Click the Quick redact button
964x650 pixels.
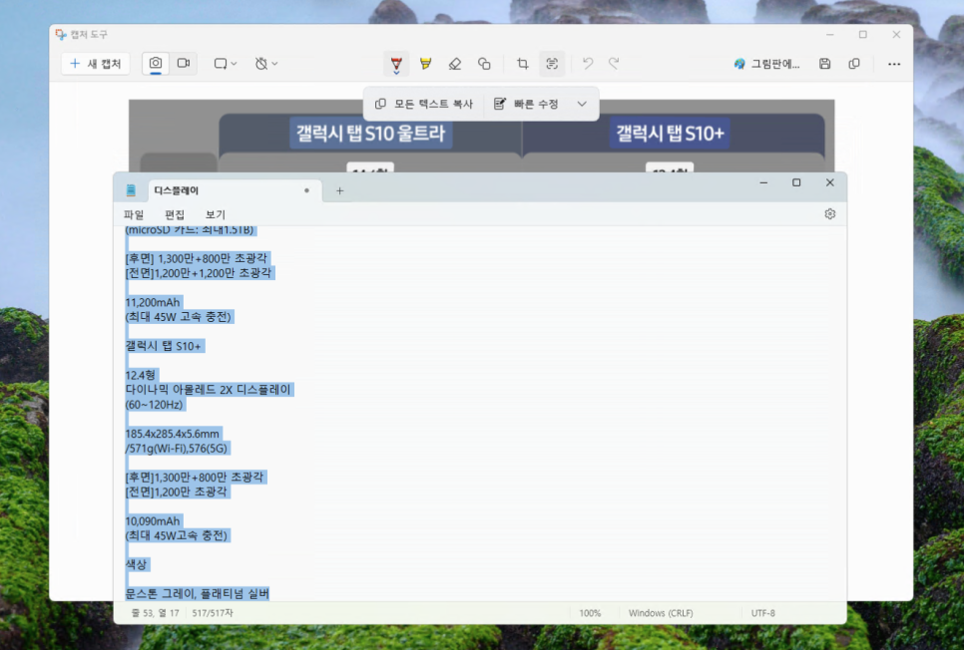[x=528, y=104]
